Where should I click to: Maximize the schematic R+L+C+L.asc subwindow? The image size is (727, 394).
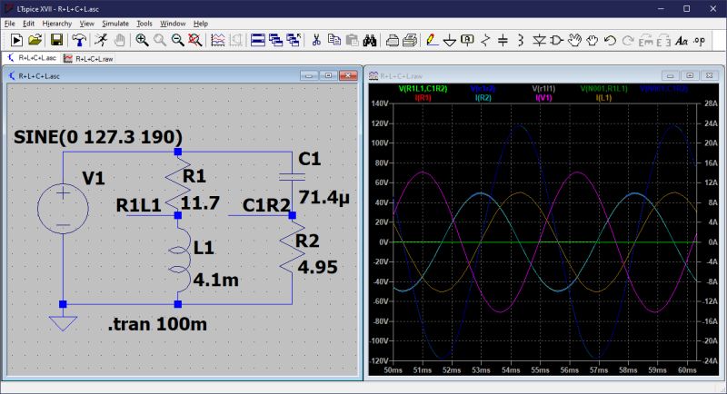tap(328, 75)
